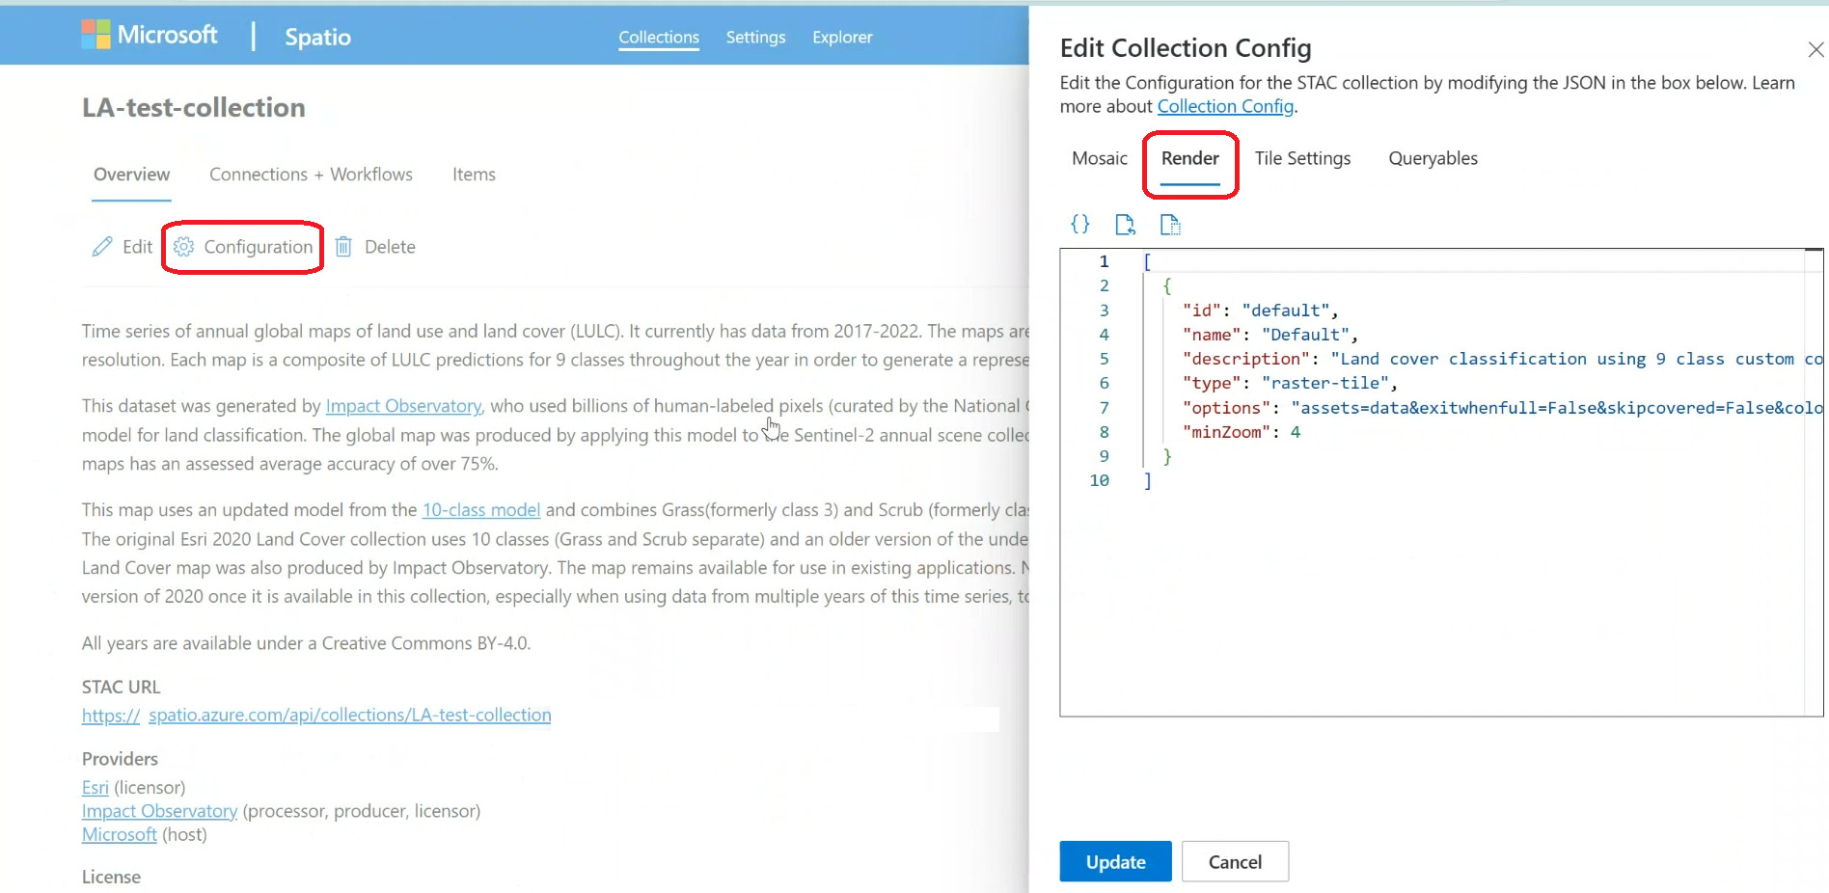Go to Settings in the top navigation
The width and height of the screenshot is (1829, 893).
point(755,37)
